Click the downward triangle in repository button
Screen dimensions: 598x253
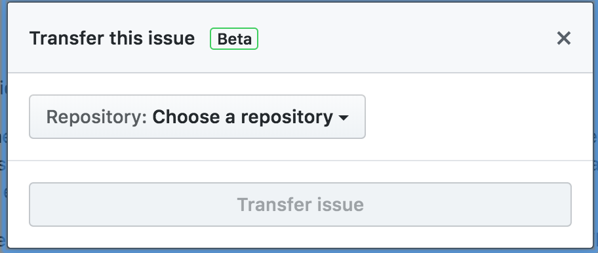pyautogui.click(x=343, y=118)
